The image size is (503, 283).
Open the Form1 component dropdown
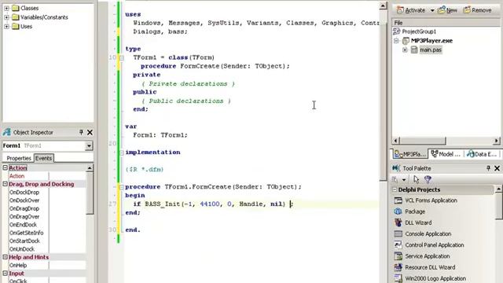pos(89,146)
